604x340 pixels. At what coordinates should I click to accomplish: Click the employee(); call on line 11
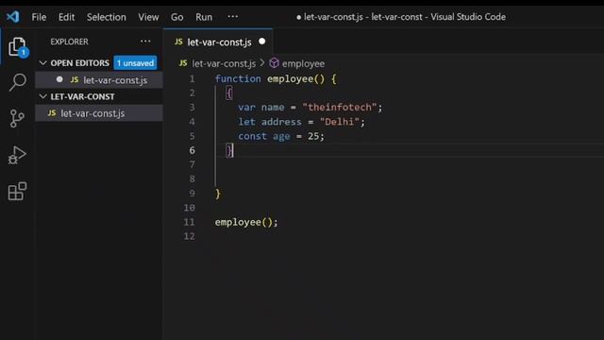pyautogui.click(x=246, y=222)
